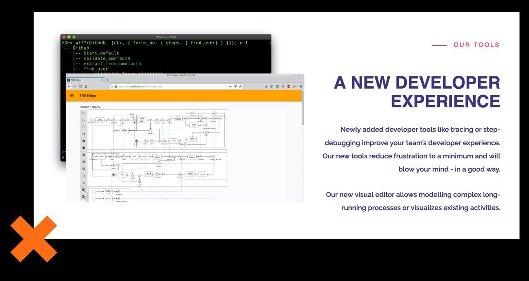529x281 pixels.
Task: Click terminal green zoom light
Action: [x=74, y=37]
